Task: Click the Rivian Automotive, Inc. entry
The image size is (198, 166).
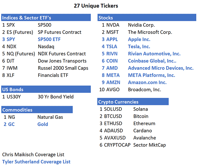Action: point(154,54)
